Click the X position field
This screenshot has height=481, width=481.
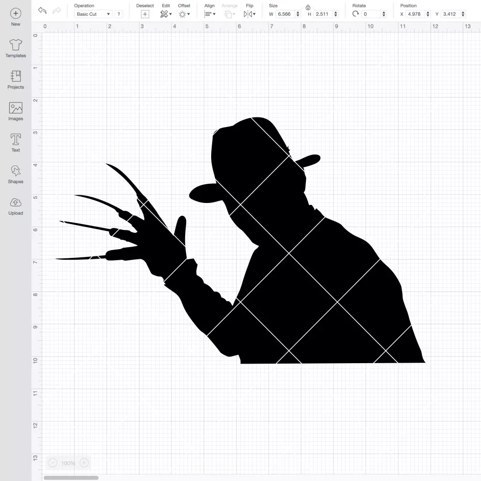[x=415, y=14]
